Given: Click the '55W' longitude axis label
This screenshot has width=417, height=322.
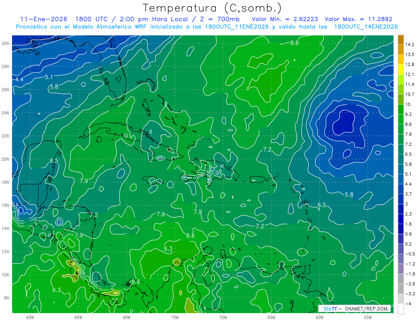Looking at the screenshot, I should click(368, 317).
